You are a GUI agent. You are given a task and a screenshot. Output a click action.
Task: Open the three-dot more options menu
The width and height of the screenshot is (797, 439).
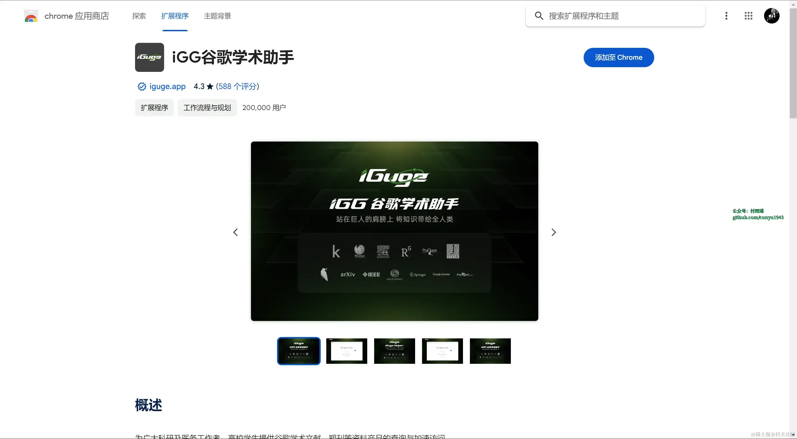coord(726,16)
